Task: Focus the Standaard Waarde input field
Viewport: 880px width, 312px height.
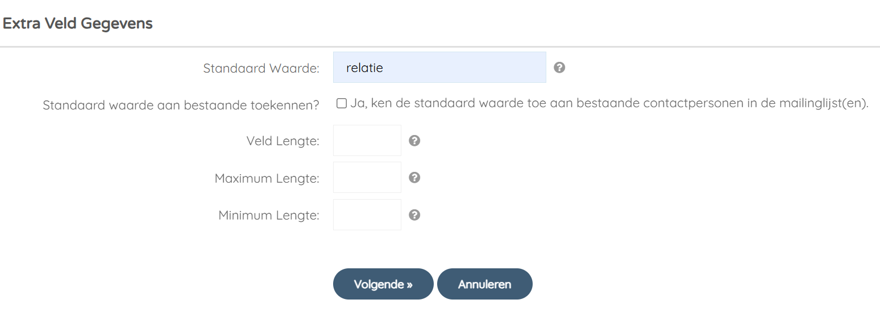Action: pos(439,68)
